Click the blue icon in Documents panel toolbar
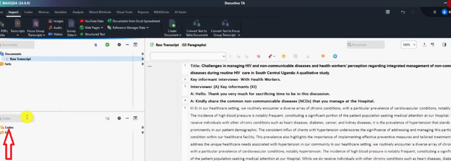The height and width of the screenshot is (161, 451). coord(96,45)
